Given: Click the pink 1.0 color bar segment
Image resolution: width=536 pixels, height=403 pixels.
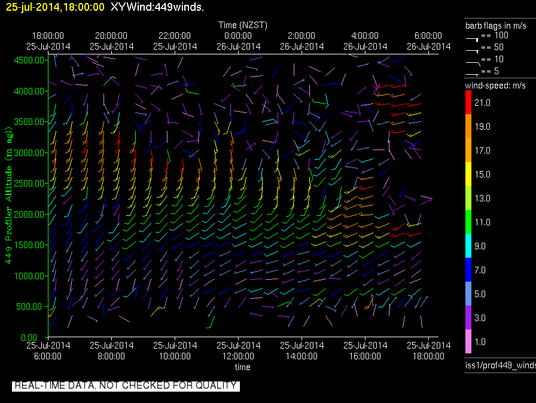Looking at the screenshot, I should [x=468, y=341].
